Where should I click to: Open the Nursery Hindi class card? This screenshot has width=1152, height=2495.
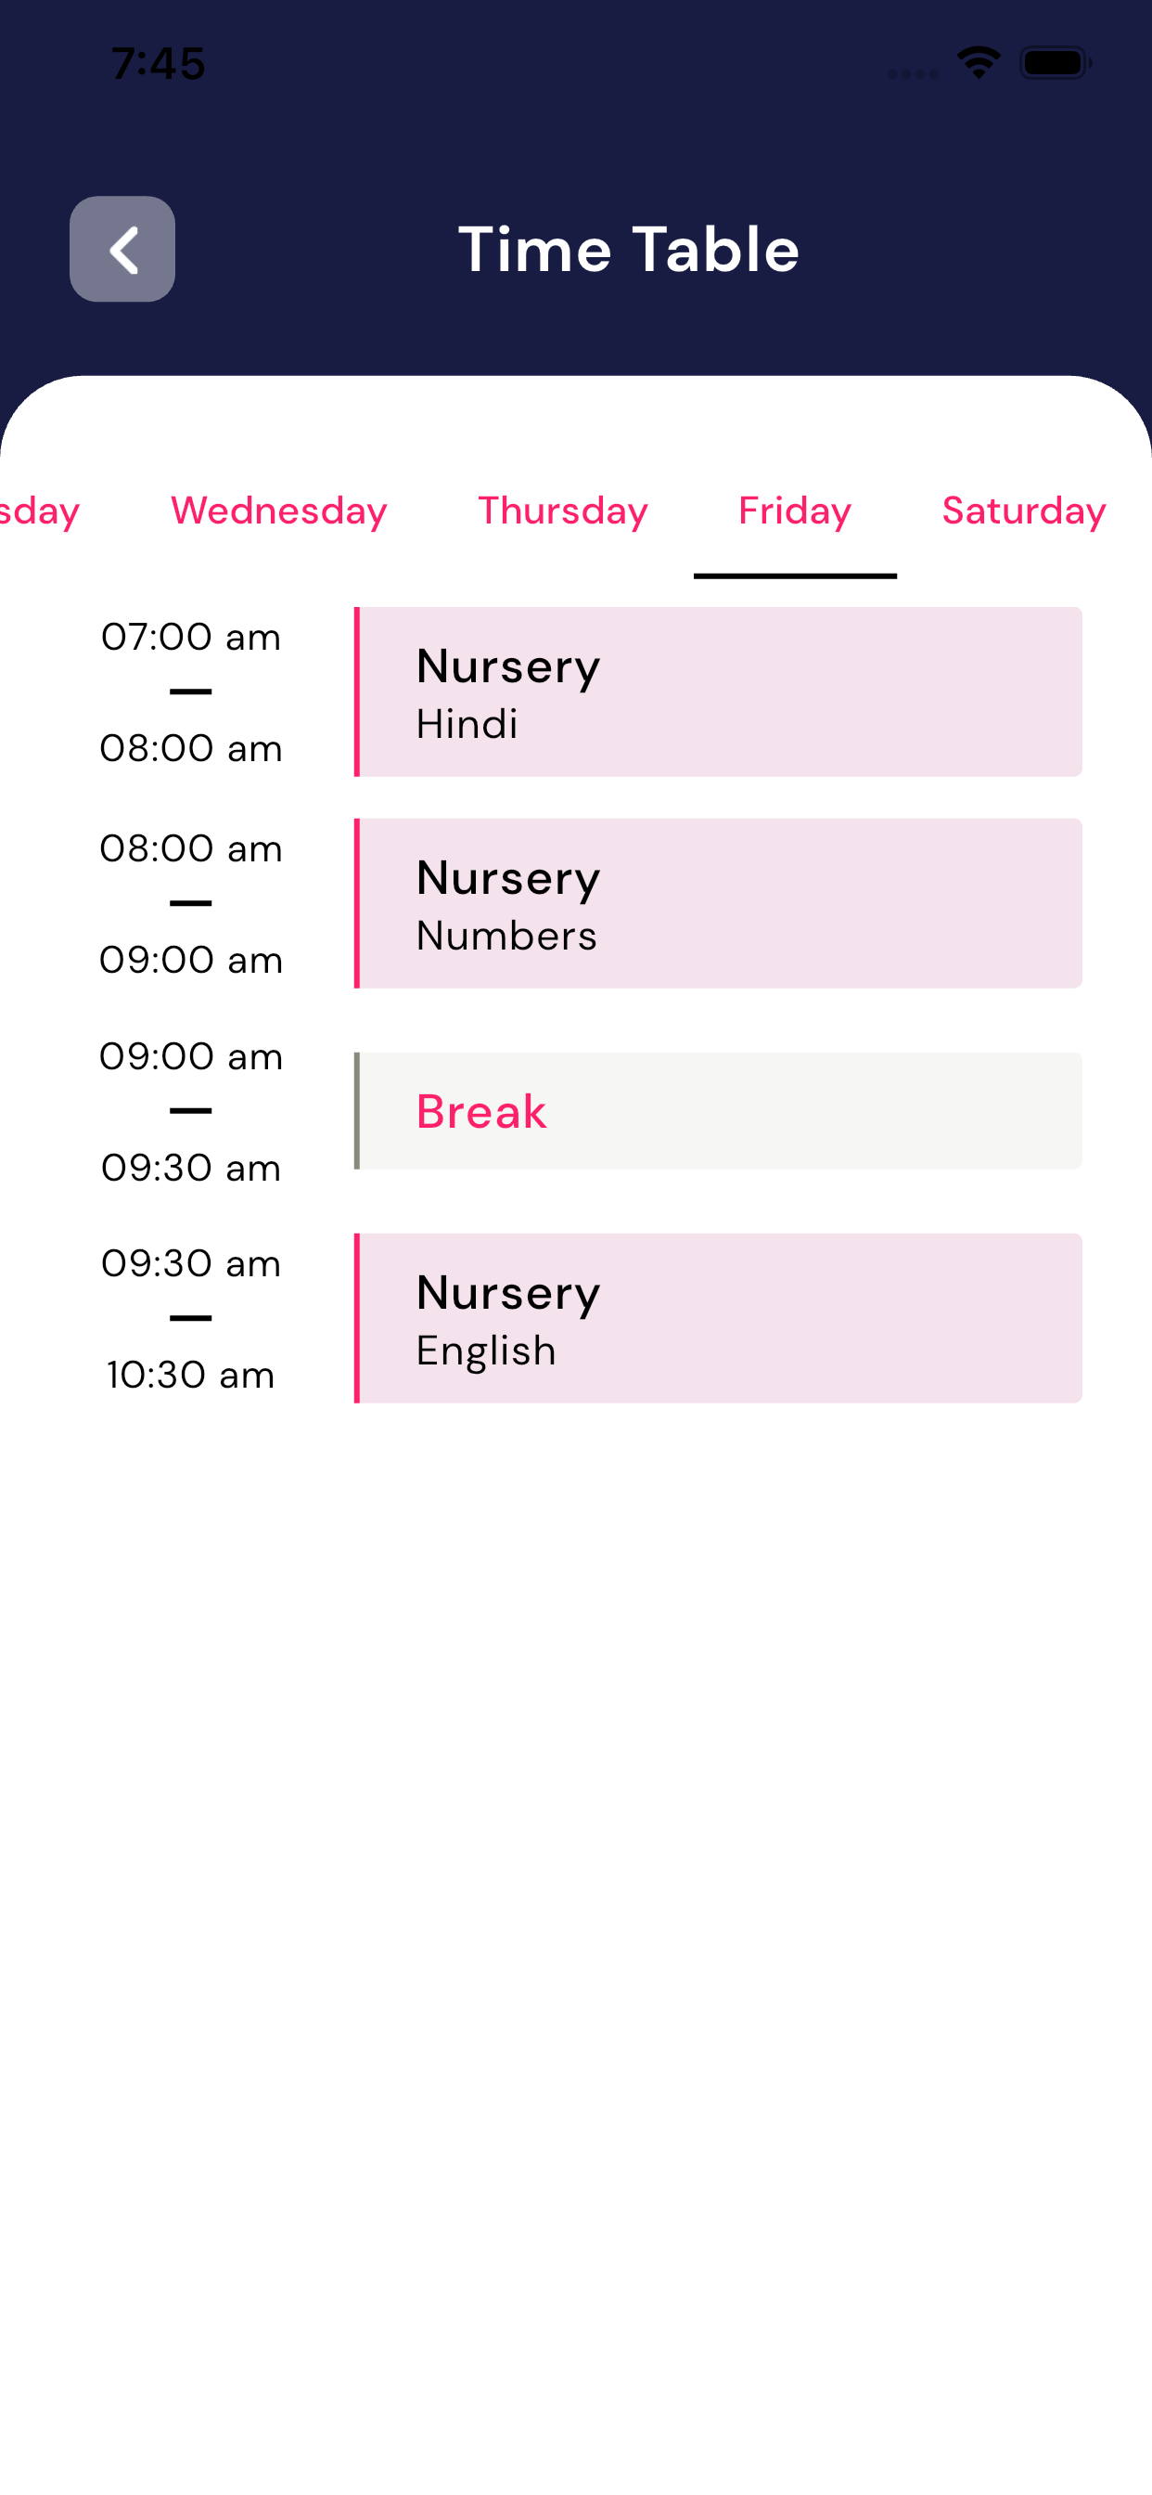(x=718, y=692)
